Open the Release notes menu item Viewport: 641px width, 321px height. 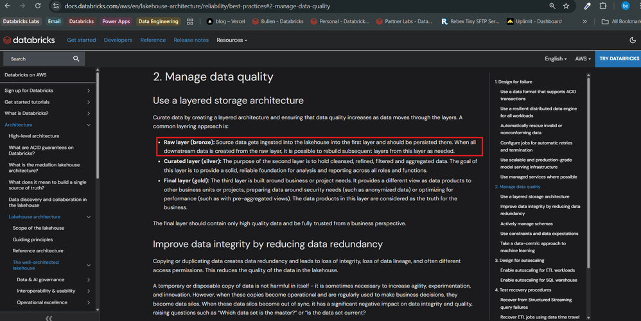pos(191,40)
